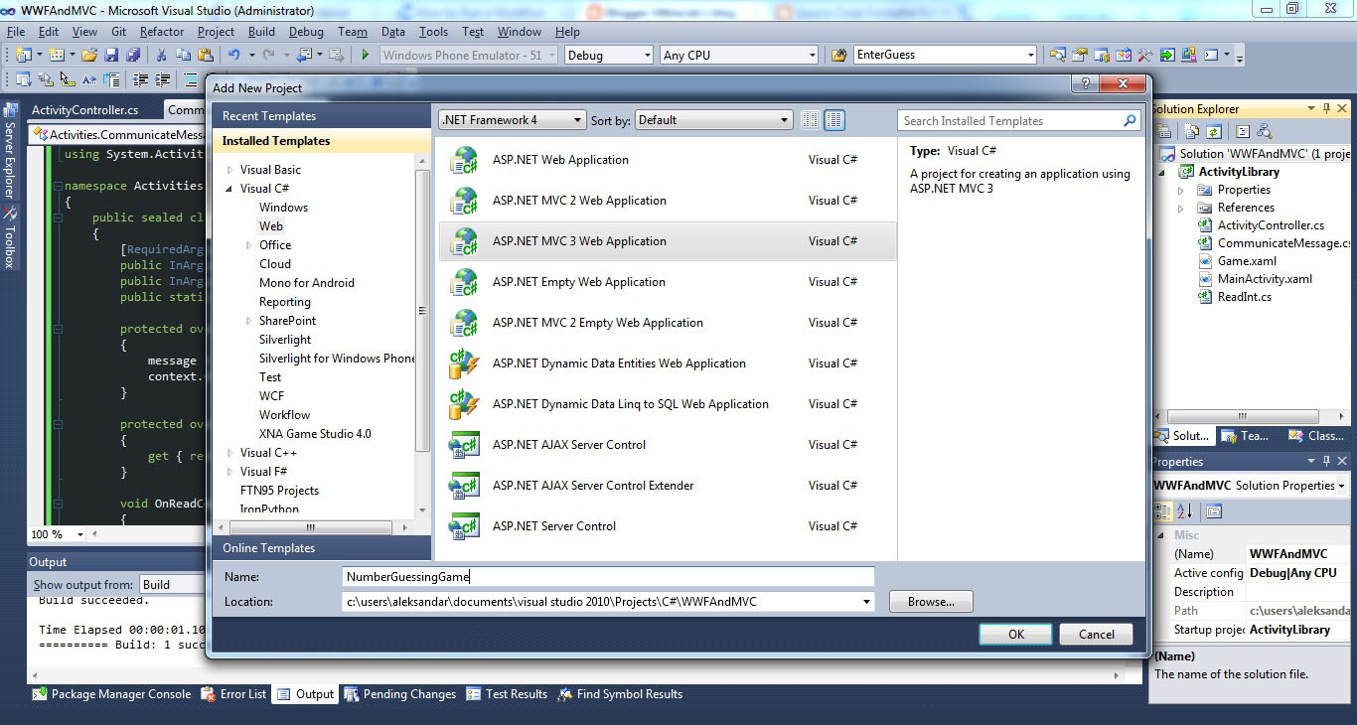Click the Name field containing NumberGuessingGame
The width and height of the screenshot is (1357, 725).
point(608,576)
